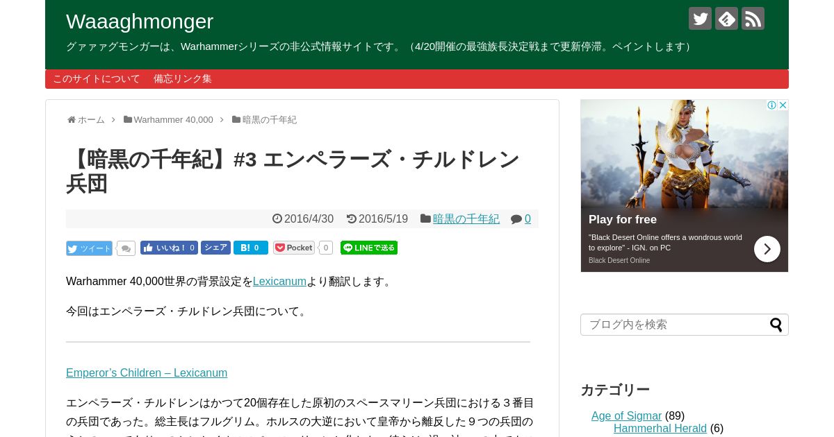The height and width of the screenshot is (437, 834).
Task: Open the Feedly follow icon in header
Action: 726,19
